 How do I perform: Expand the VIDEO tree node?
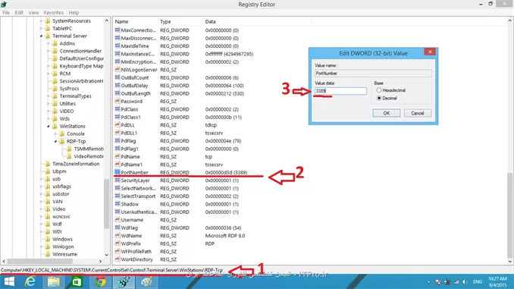click(49, 112)
